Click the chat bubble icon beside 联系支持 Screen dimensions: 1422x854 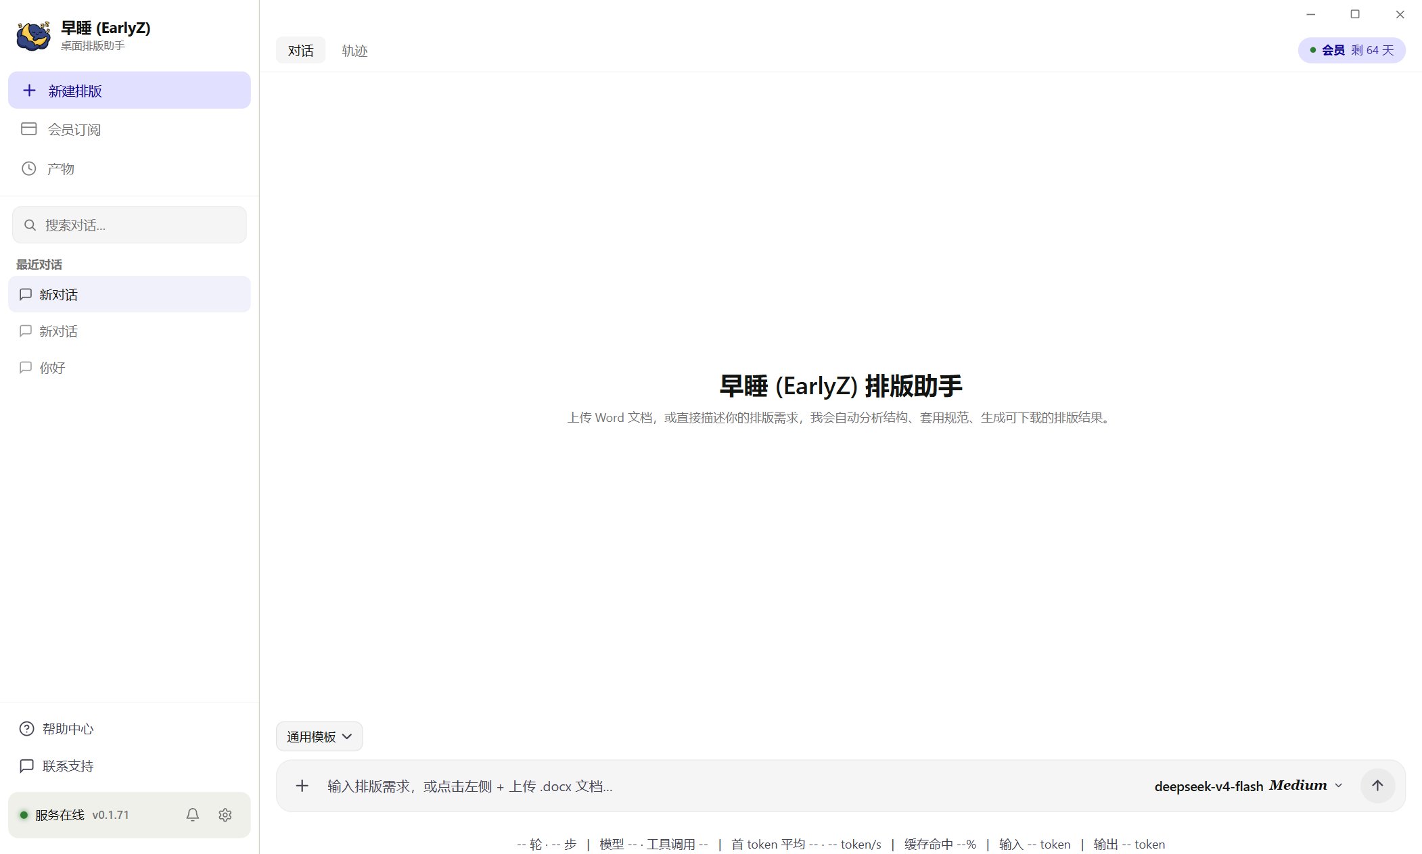point(27,766)
